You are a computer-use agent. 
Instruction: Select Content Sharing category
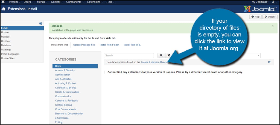pos(63,105)
